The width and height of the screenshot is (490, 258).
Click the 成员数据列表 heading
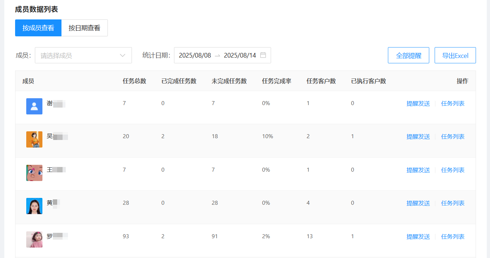click(x=37, y=9)
